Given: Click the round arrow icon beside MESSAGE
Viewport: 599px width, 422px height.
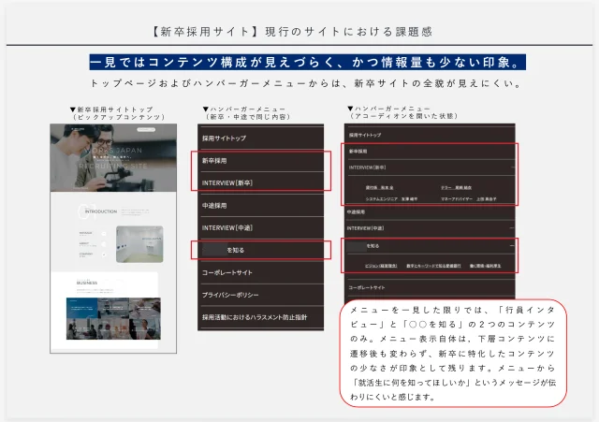Looking at the screenshot, I should coord(104,234).
